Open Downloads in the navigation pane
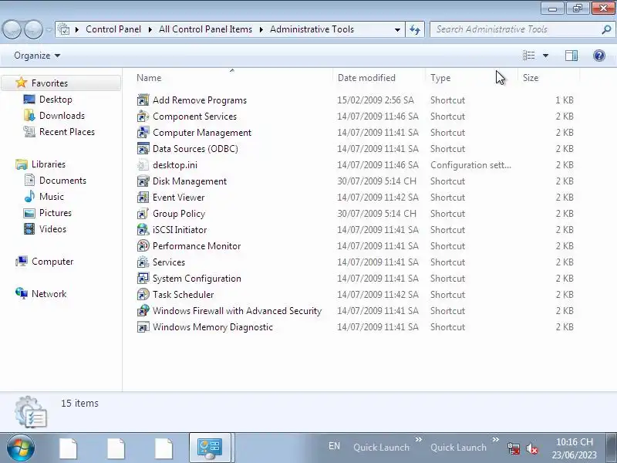617x463 pixels. pos(62,115)
